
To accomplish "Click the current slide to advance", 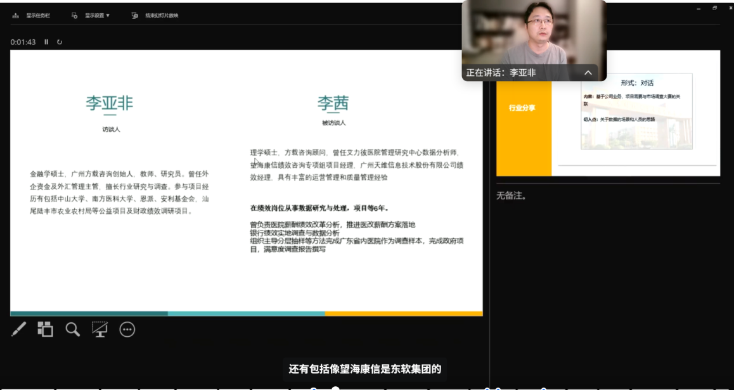I will [246, 182].
